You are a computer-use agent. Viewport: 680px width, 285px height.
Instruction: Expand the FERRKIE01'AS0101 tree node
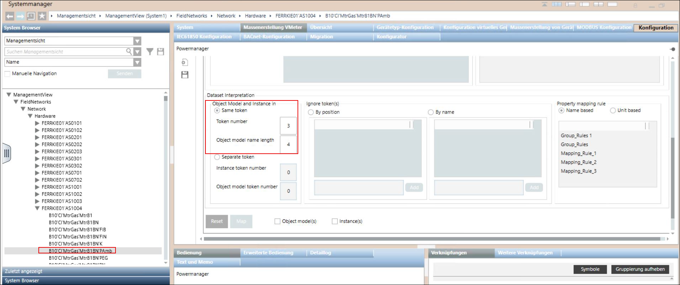[x=37, y=123]
